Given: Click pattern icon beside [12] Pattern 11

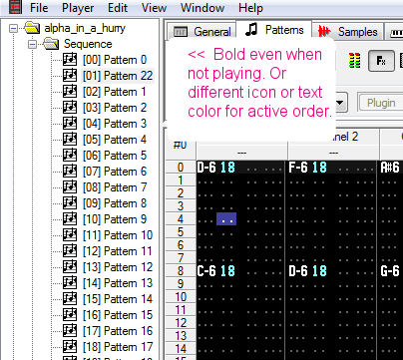Looking at the screenshot, I should pos(70,250).
